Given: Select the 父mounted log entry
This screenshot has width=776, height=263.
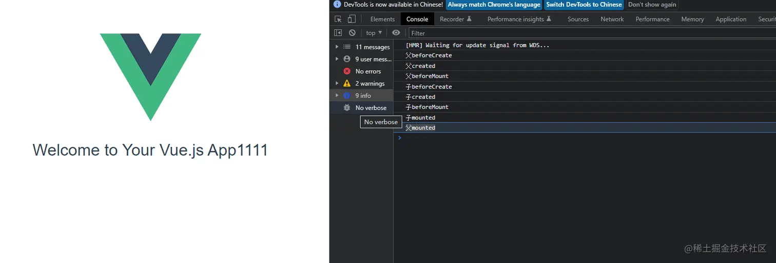Looking at the screenshot, I should [585, 128].
